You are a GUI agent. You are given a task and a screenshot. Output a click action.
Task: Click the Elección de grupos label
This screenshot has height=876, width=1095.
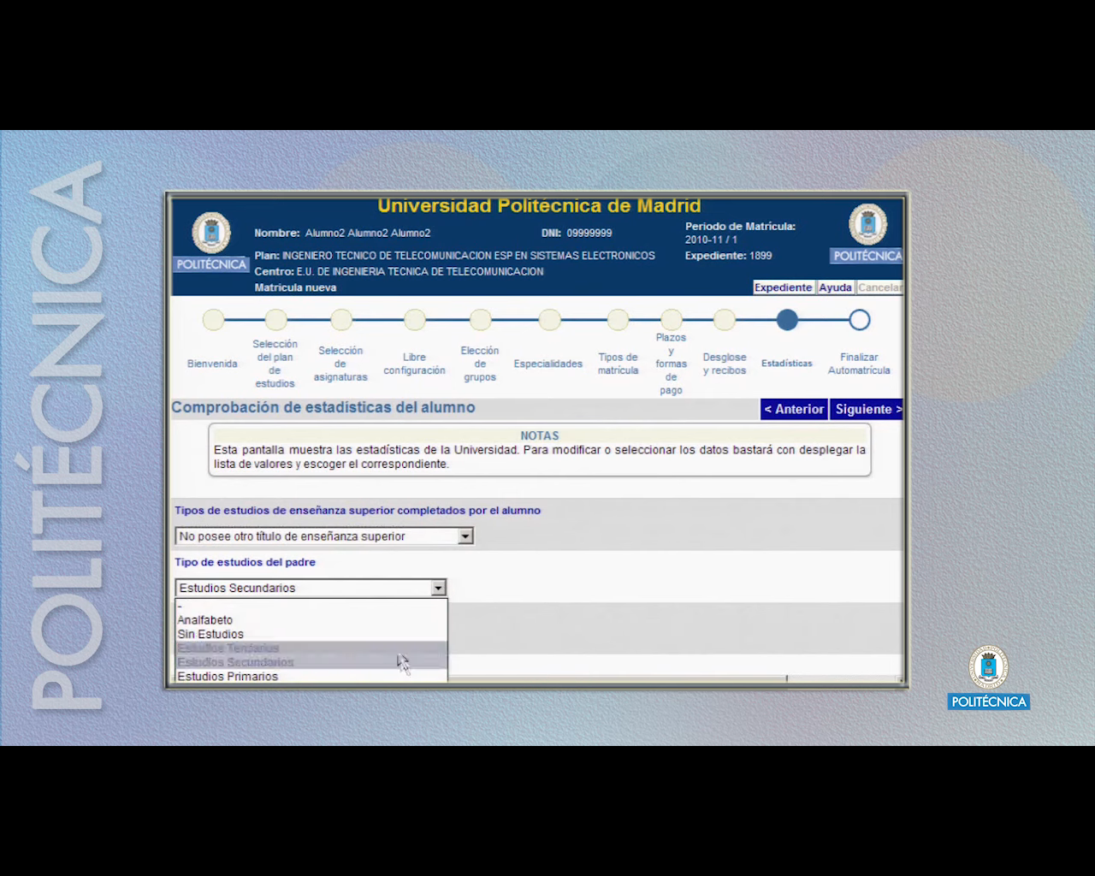point(480,364)
